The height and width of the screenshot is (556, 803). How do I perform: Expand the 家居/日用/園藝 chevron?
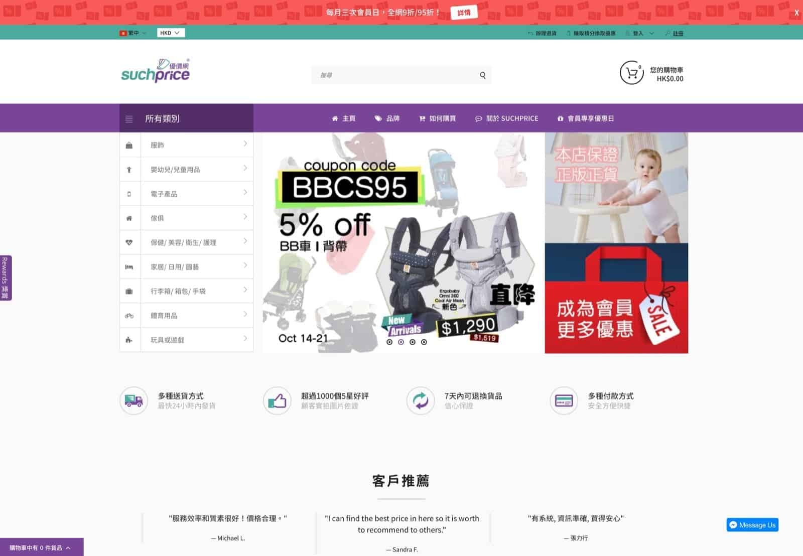(x=245, y=265)
